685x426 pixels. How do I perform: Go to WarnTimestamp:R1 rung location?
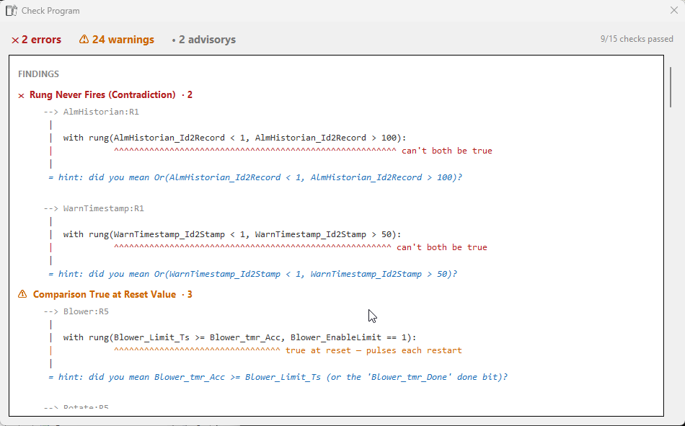[104, 208]
